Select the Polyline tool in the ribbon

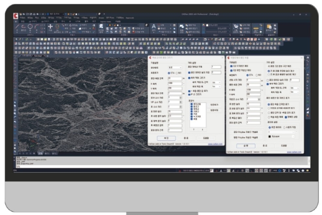pyautogui.click(x=23, y=27)
